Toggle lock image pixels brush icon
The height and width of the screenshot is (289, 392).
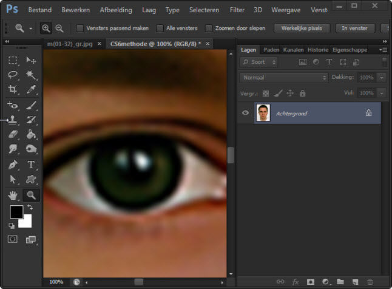tap(278, 93)
